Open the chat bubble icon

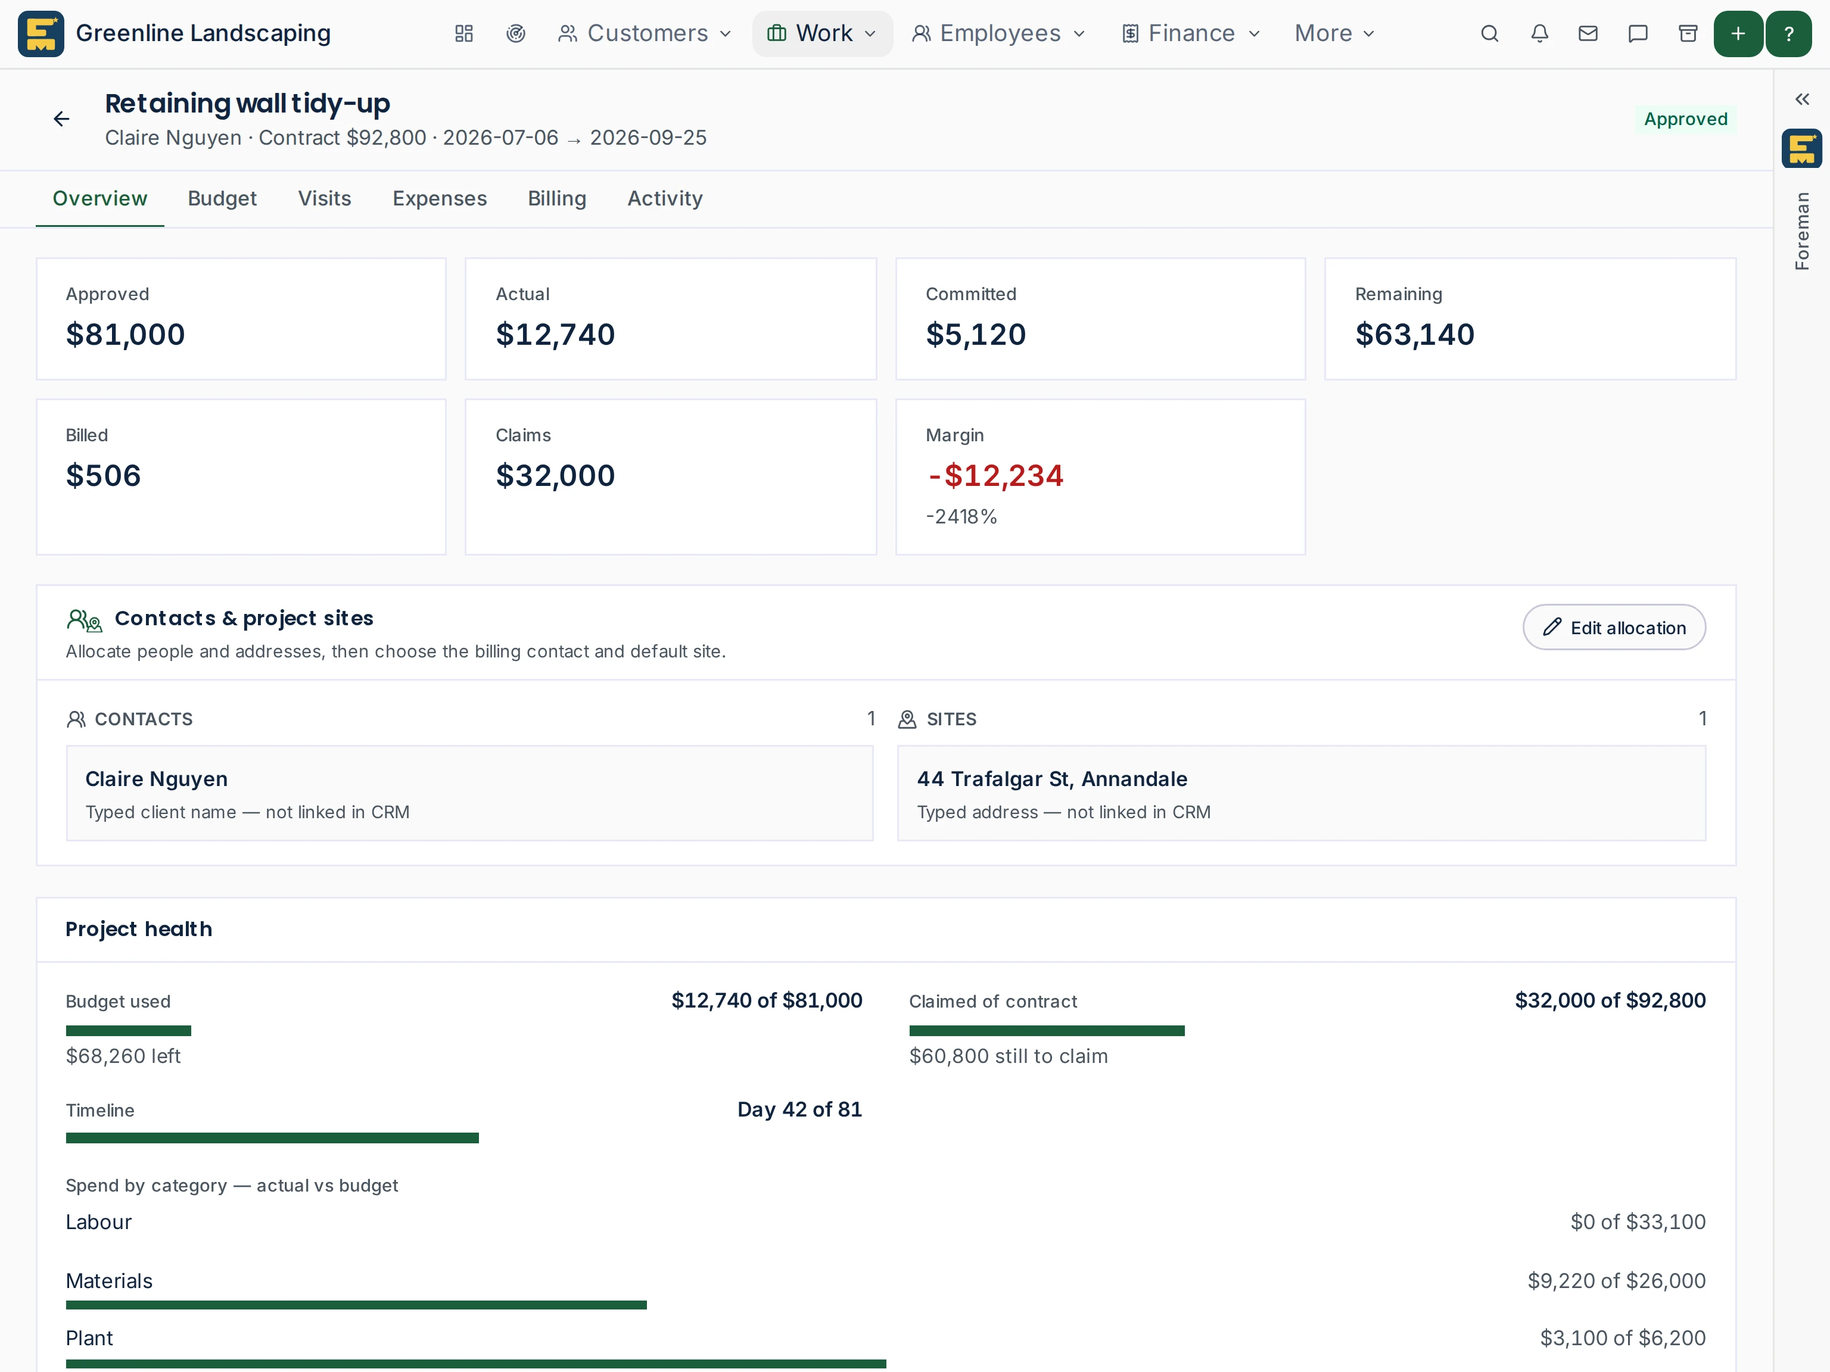(1637, 34)
